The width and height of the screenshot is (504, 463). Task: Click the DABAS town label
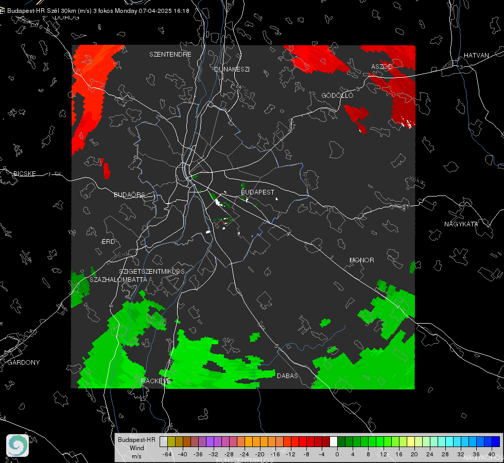[287, 376]
